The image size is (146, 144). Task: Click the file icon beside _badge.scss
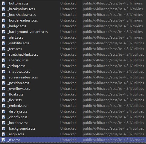pyautogui.click(x=4, y=26)
